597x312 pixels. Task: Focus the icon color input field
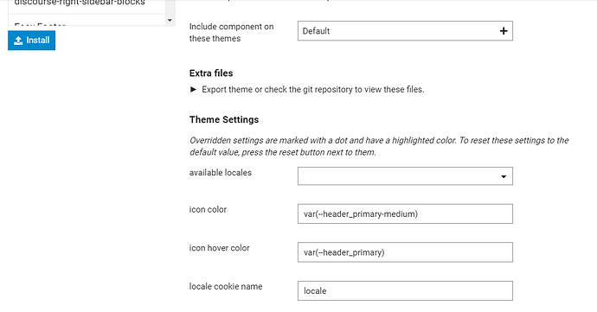(x=405, y=213)
